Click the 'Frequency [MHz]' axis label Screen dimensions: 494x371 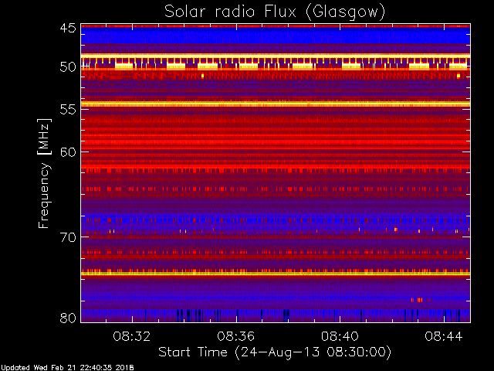coord(44,173)
